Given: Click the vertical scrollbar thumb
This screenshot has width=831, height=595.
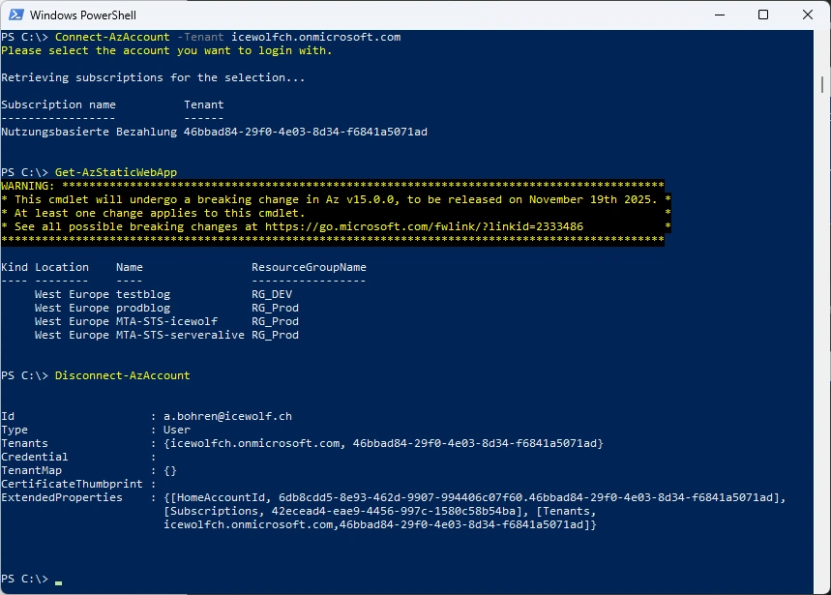Looking at the screenshot, I should 822,85.
